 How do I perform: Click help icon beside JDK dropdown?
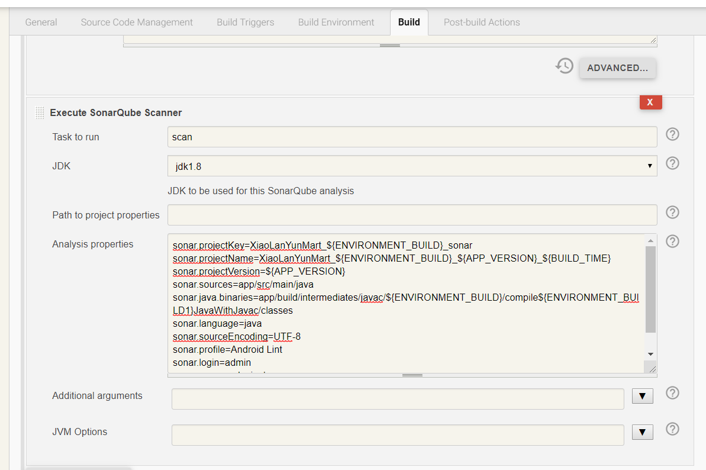[x=672, y=163]
